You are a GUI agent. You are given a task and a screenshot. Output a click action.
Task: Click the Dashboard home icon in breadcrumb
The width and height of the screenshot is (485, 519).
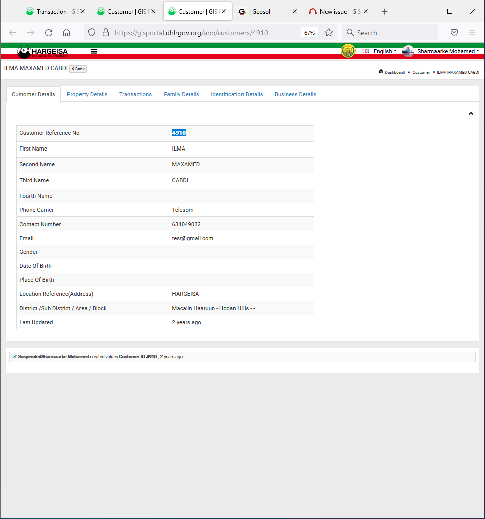pos(381,71)
